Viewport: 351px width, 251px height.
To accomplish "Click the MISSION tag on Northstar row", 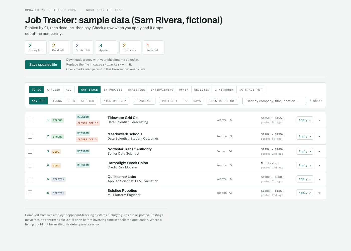I will [83, 151].
